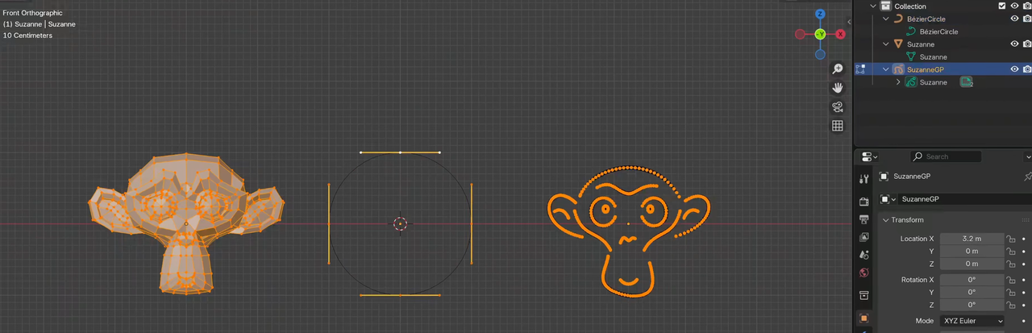
Task: Open the properties options dropdown right of Search
Action: 1027,156
